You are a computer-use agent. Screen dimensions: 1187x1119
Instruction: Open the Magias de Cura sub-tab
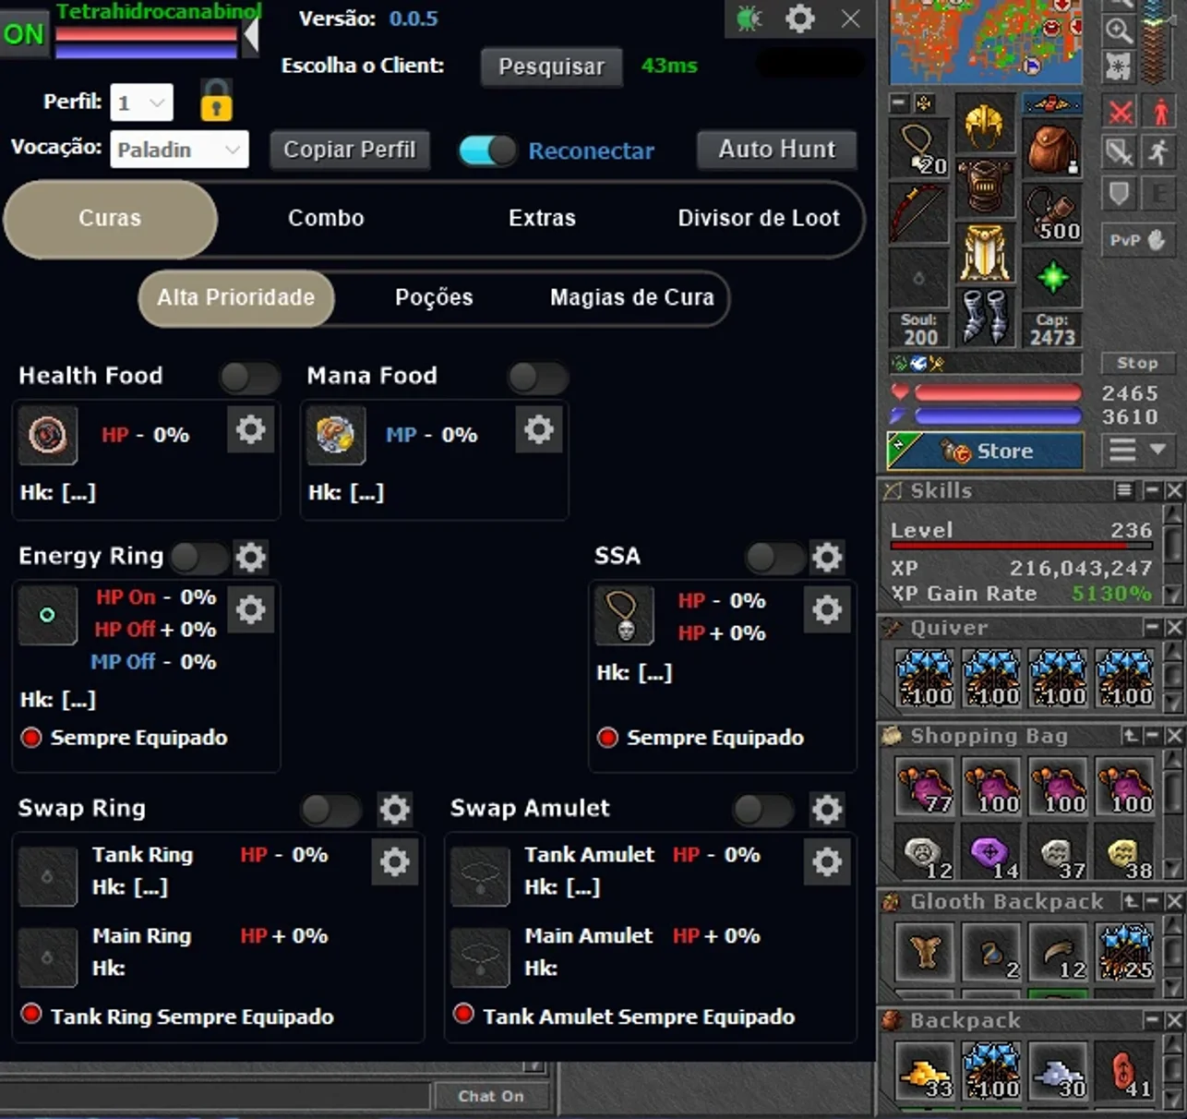click(632, 297)
